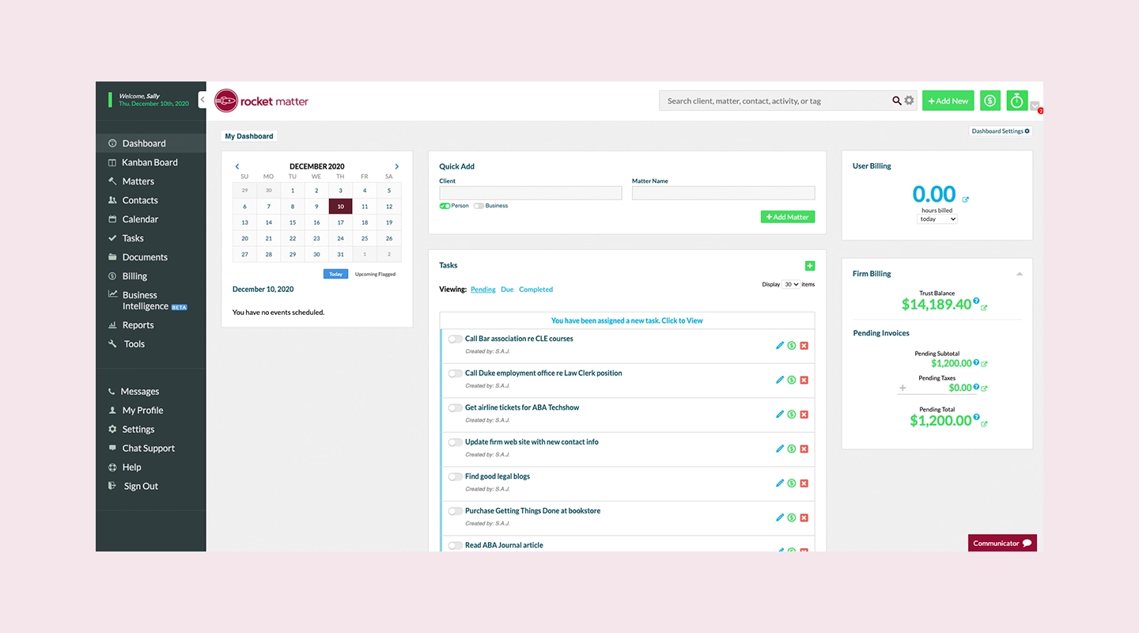Viewport: 1139px width, 633px height.
Task: Edit the Call Bar association task
Action: coord(780,346)
